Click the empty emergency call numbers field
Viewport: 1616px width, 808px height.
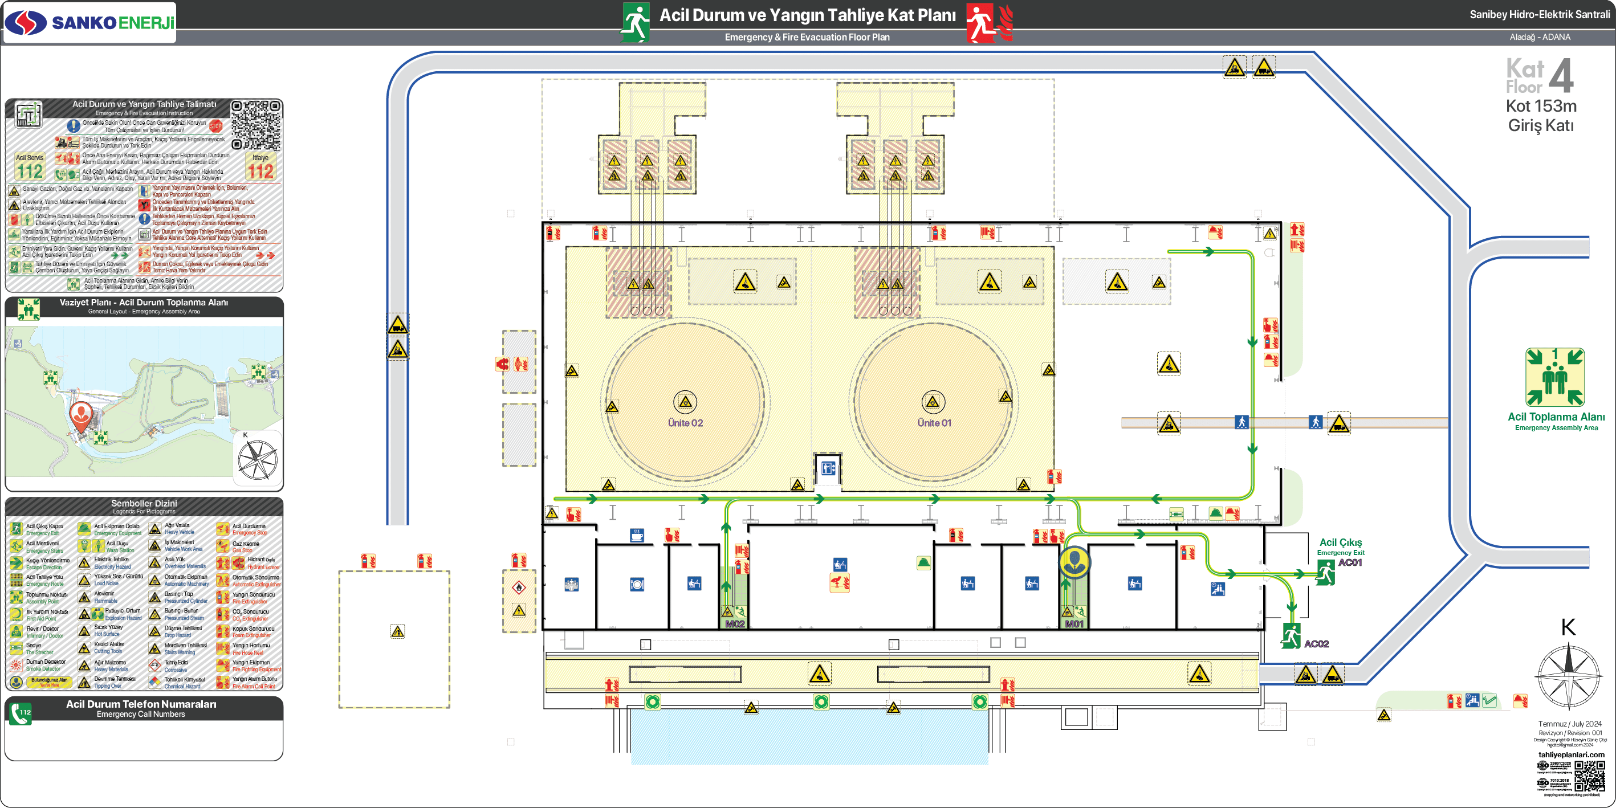coord(144,740)
